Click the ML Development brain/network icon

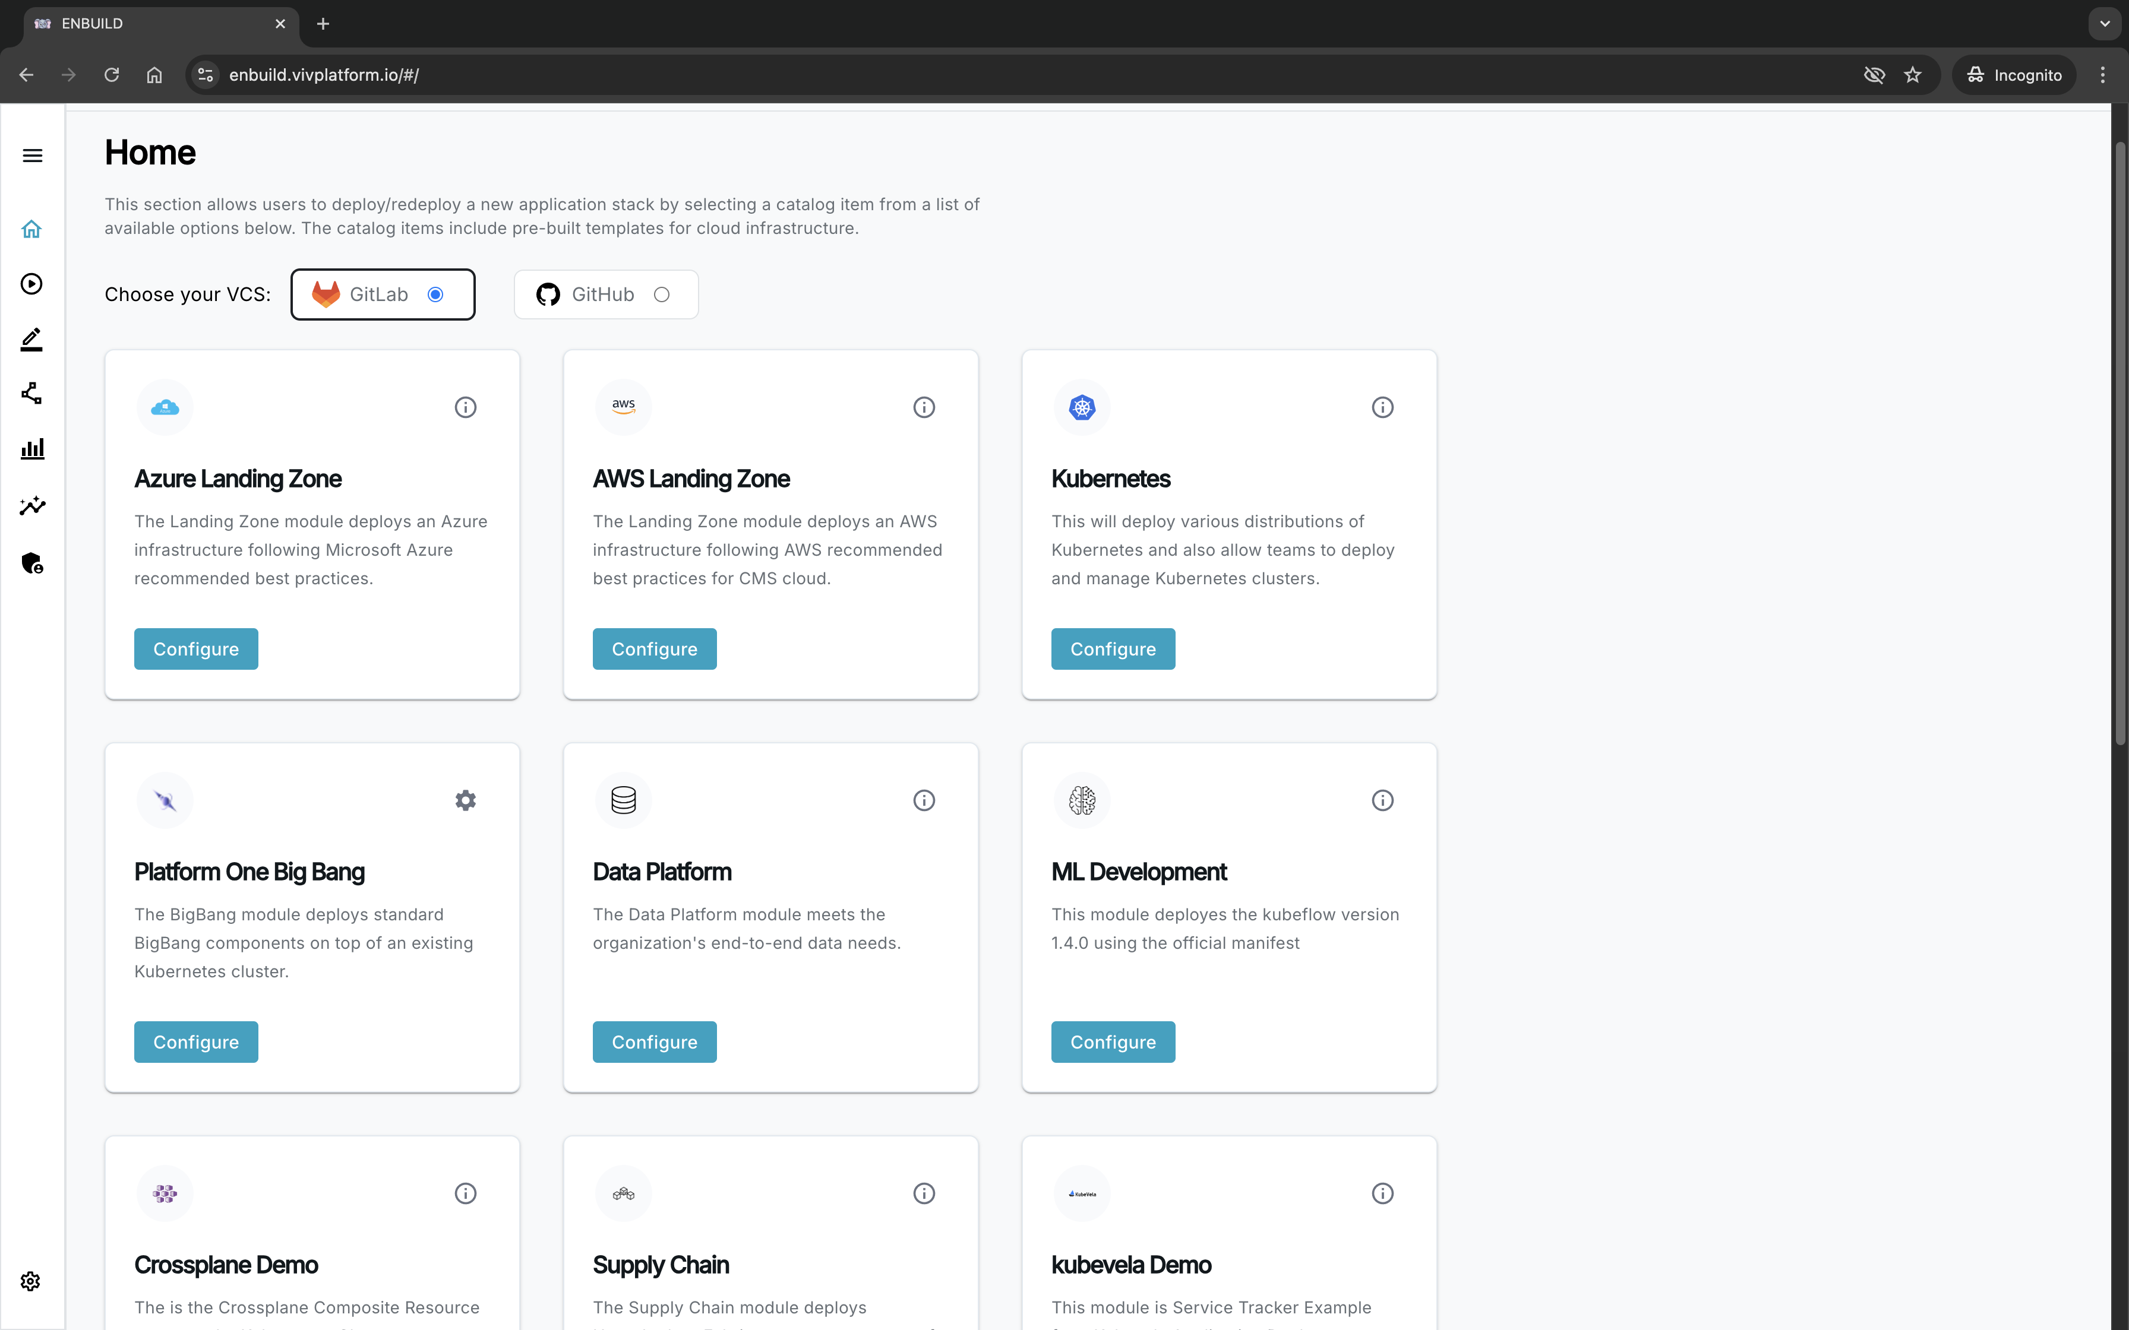tap(1082, 800)
